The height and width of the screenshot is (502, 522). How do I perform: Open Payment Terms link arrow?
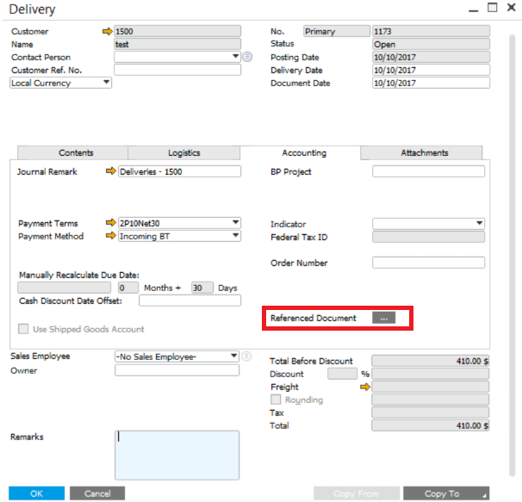pyautogui.click(x=110, y=224)
